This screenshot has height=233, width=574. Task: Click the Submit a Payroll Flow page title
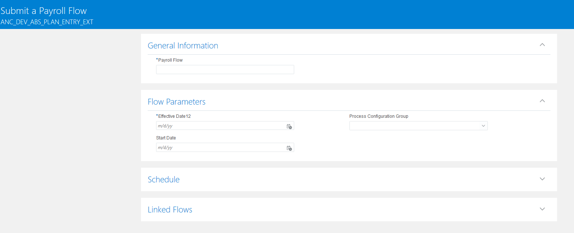(x=44, y=11)
